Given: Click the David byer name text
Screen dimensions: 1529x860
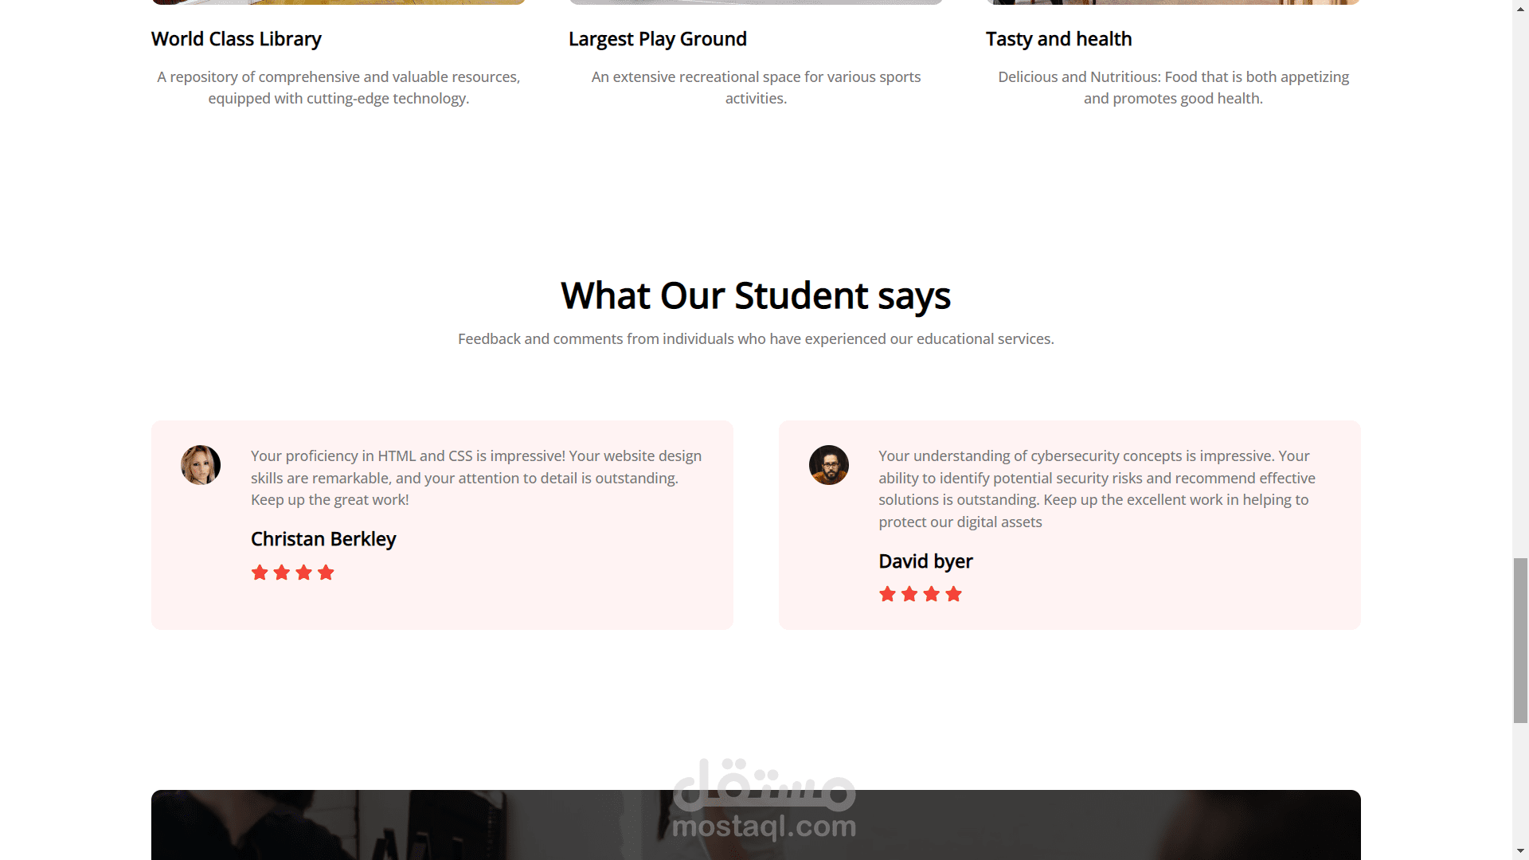Looking at the screenshot, I should pyautogui.click(x=925, y=561).
